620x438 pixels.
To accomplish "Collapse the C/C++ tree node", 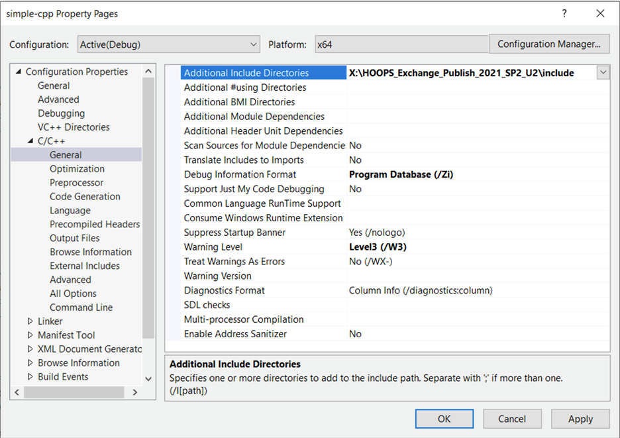I will [30, 141].
